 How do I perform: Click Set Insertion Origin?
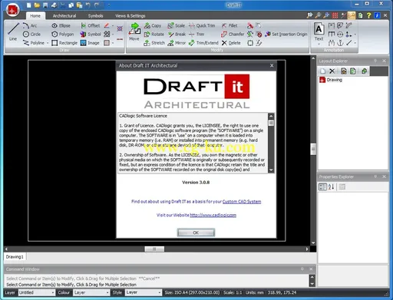286,34
